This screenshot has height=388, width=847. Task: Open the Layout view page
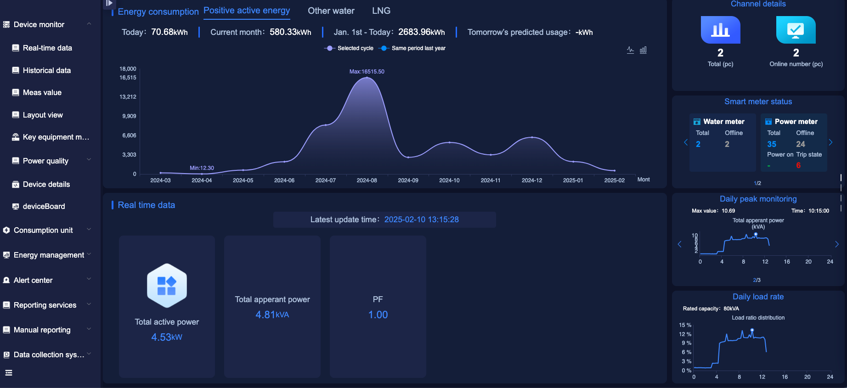coord(43,115)
